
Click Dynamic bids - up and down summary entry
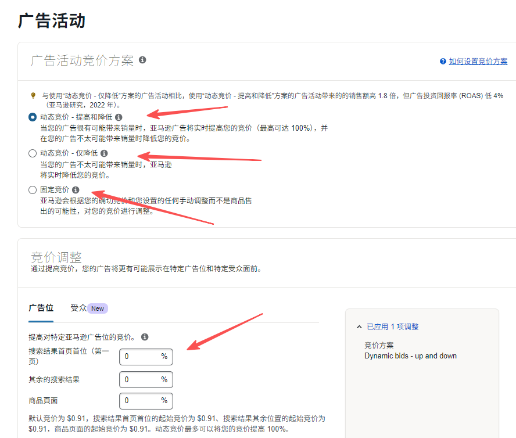point(410,356)
